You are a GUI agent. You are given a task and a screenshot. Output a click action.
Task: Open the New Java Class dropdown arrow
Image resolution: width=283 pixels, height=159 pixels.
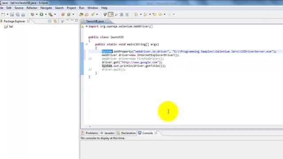(73, 15)
